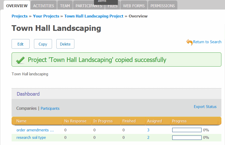Click the green checkmark success icon
The width and height of the screenshot is (225, 145).
[20, 60]
